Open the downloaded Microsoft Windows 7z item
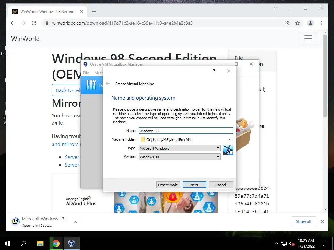 click(44, 221)
